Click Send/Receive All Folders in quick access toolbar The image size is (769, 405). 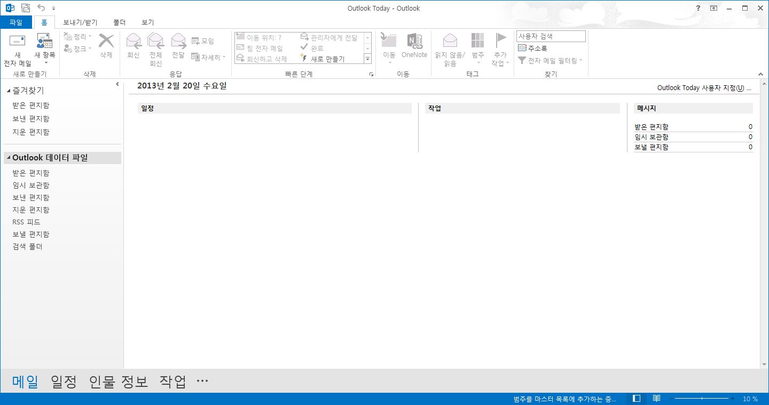click(x=25, y=8)
